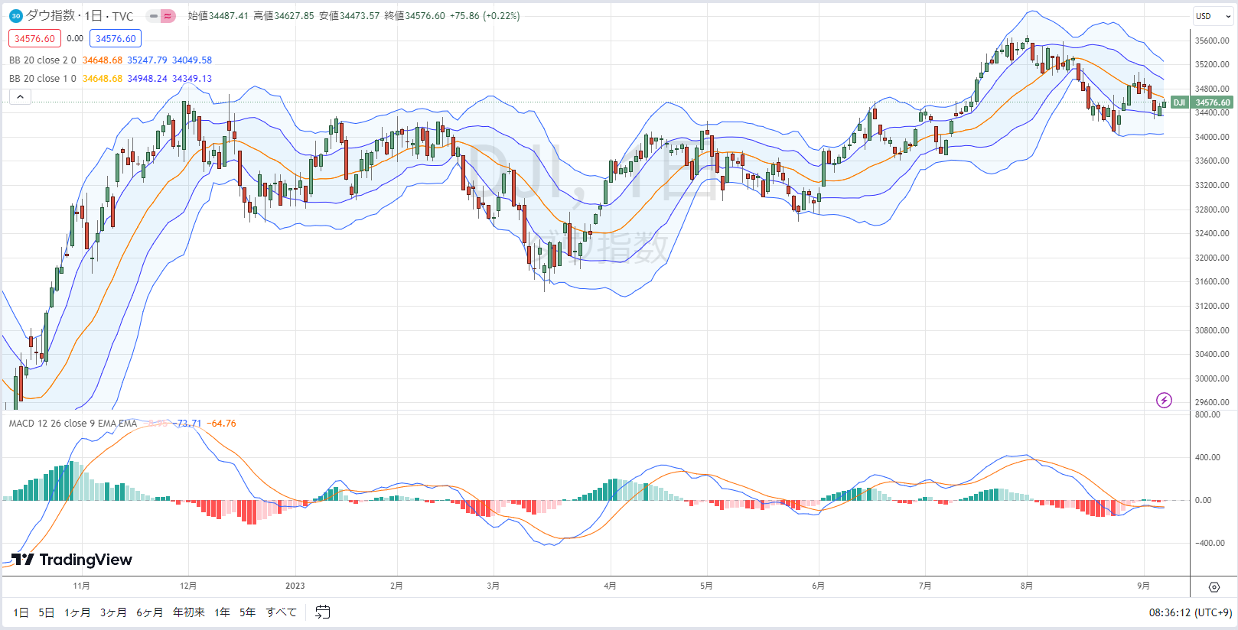The height and width of the screenshot is (630, 1238).
Task: Click the 8月 label on time axis
Action: pos(1027,586)
